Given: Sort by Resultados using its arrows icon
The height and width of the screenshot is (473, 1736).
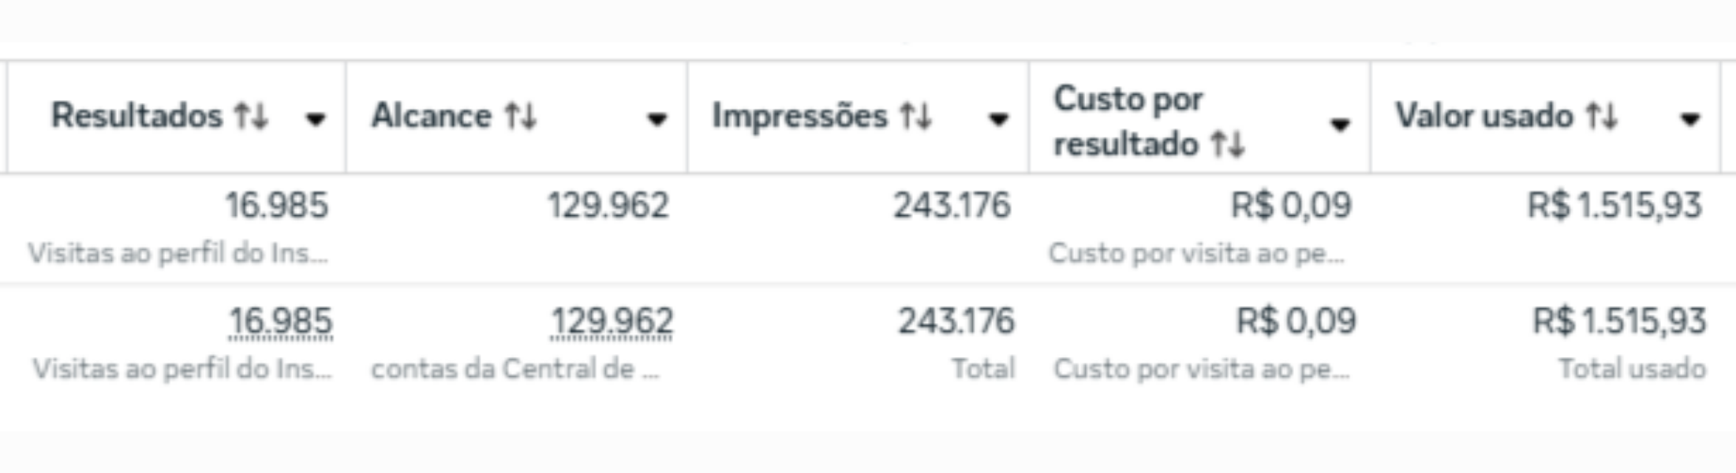Looking at the screenshot, I should 252,117.
